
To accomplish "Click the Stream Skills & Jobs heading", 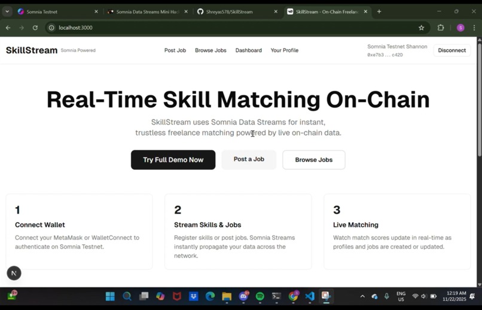I will tap(208, 225).
